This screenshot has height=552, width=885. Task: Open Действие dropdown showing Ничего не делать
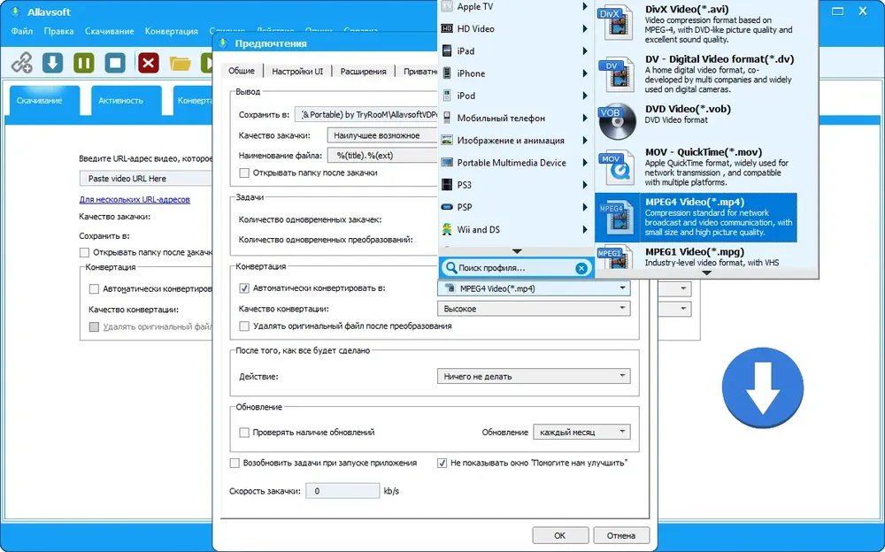[534, 376]
